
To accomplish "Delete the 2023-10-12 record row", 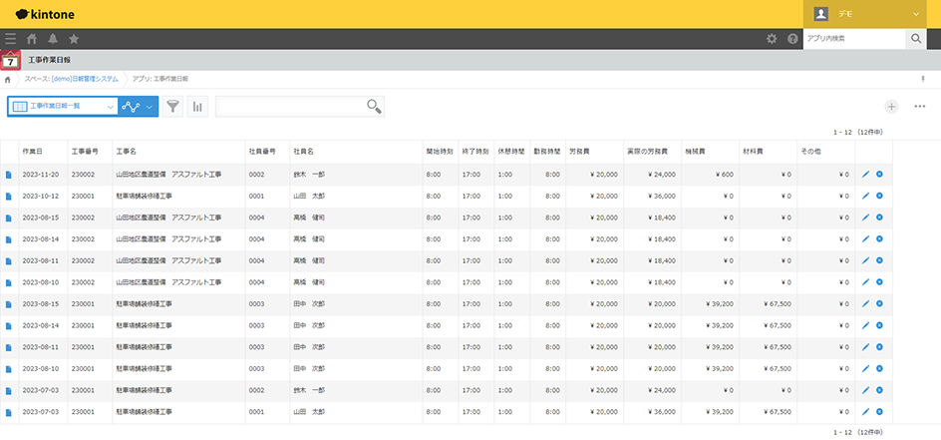I will 879,196.
